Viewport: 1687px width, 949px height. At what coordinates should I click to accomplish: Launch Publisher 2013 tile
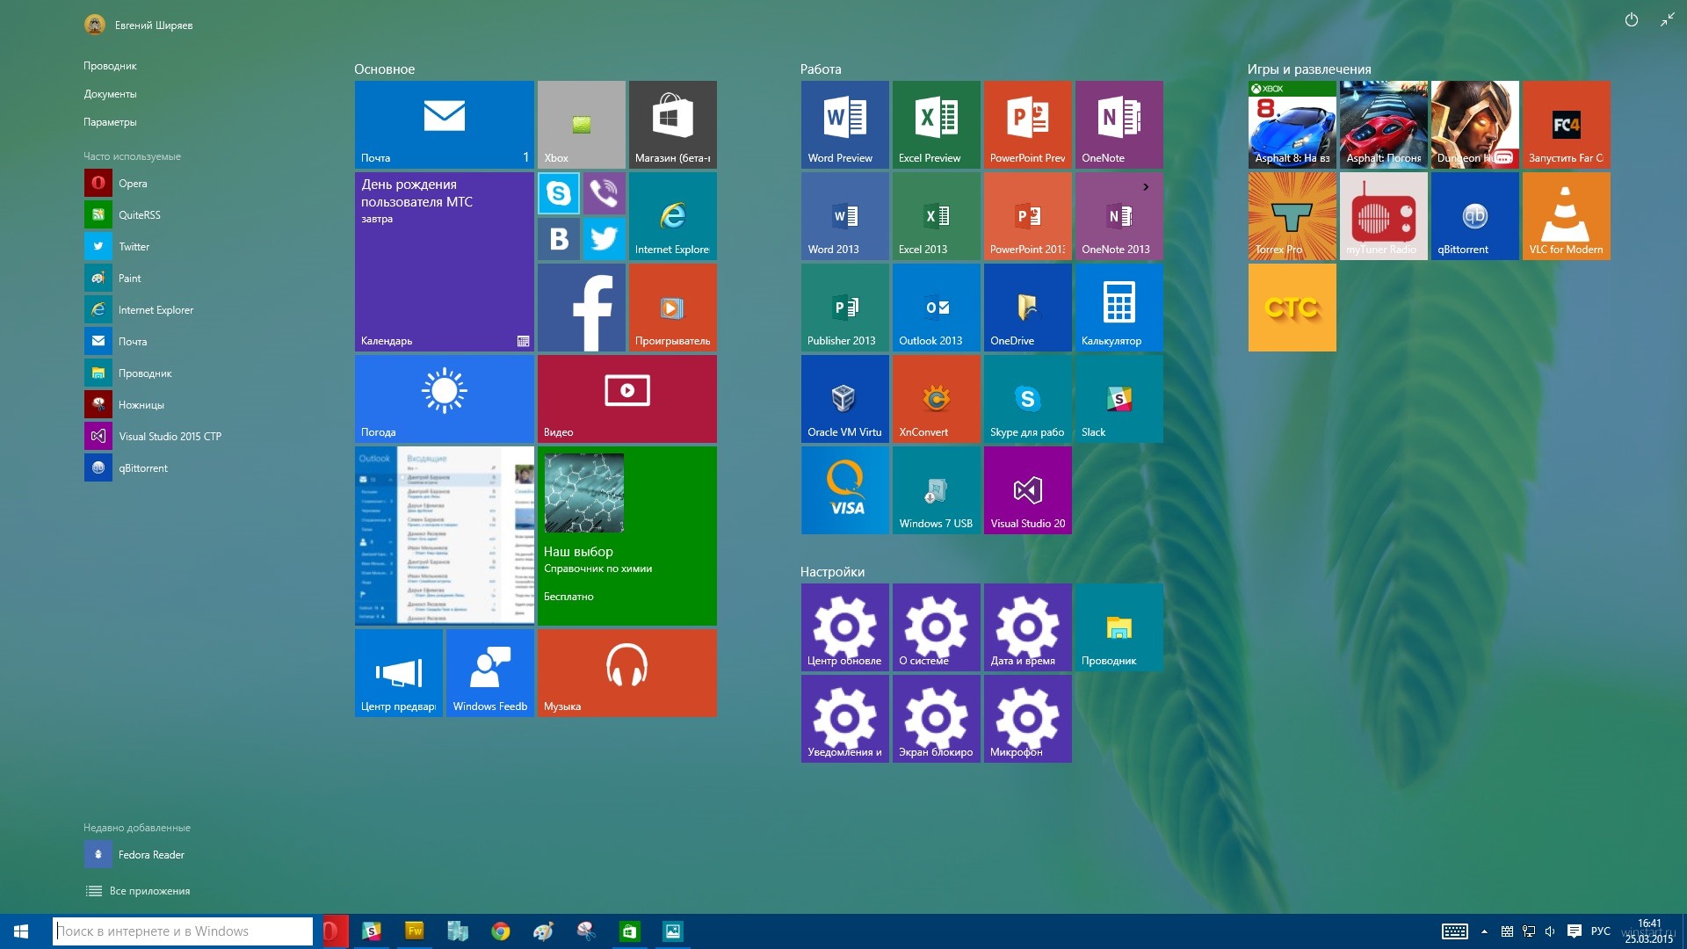(844, 307)
